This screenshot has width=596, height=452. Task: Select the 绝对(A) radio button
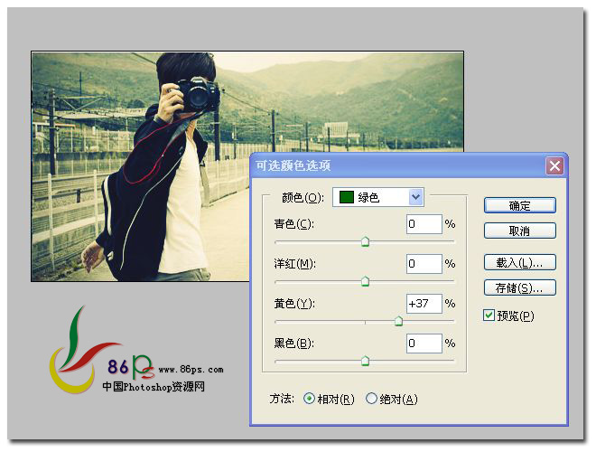coord(371,399)
